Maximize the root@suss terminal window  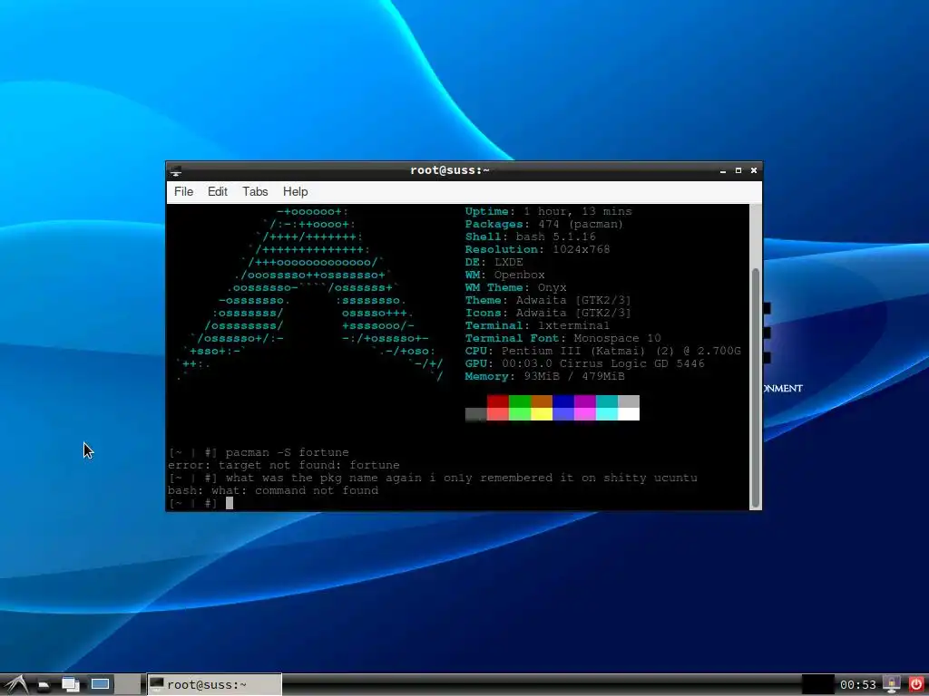(x=738, y=170)
